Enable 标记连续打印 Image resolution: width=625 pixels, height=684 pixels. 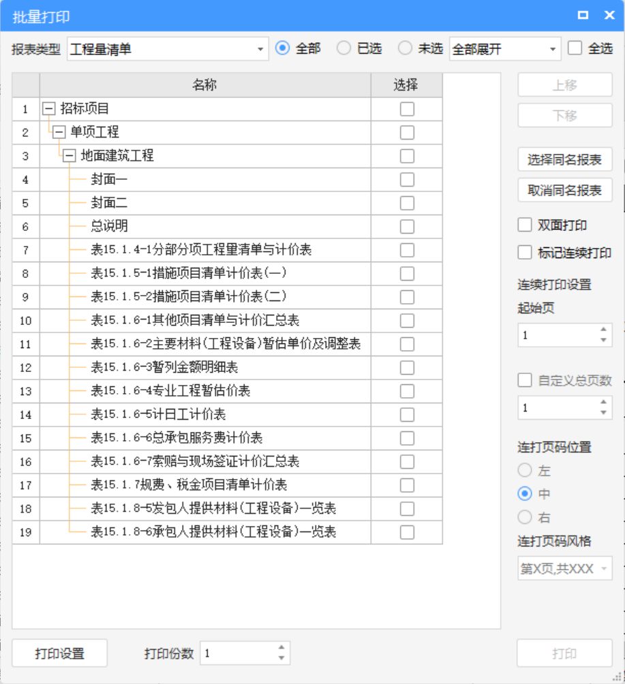coord(525,252)
